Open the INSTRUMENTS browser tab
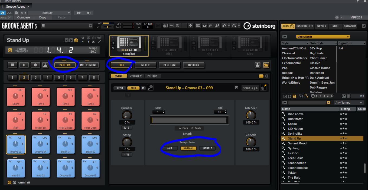368x190 pixels. point(305,26)
